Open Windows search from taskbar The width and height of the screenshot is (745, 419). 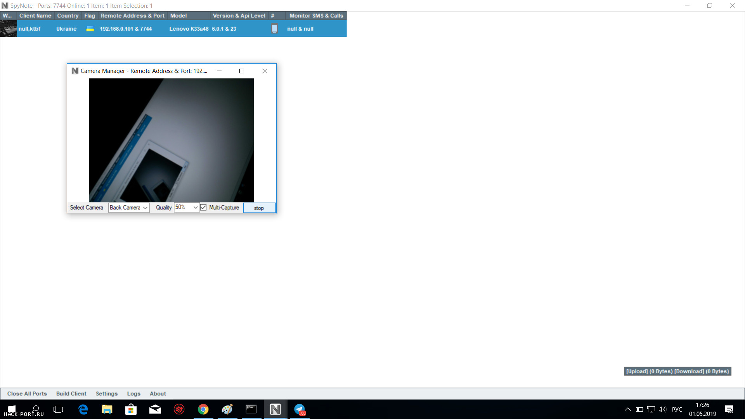pyautogui.click(x=36, y=409)
